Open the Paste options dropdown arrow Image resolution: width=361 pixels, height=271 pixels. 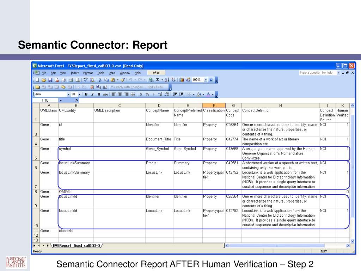pos(118,80)
